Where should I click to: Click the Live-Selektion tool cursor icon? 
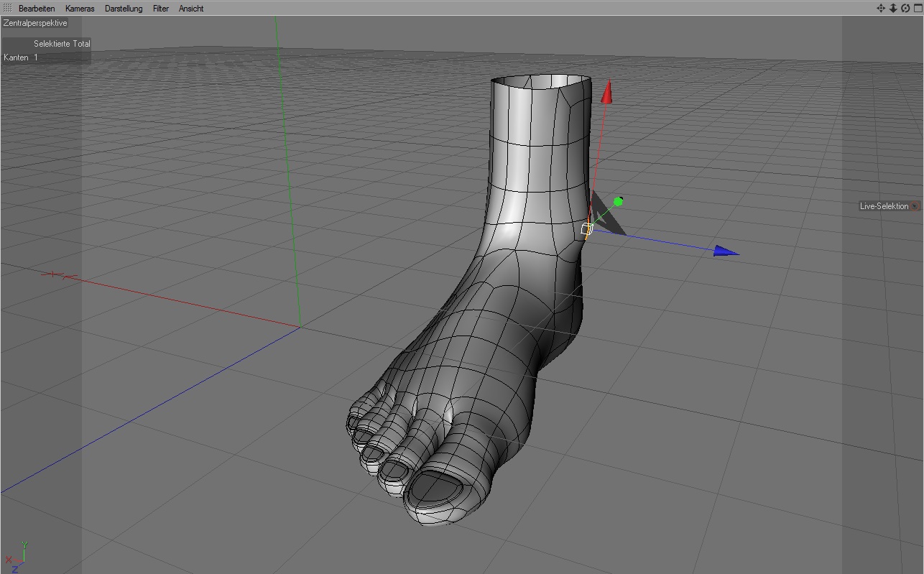coord(915,206)
